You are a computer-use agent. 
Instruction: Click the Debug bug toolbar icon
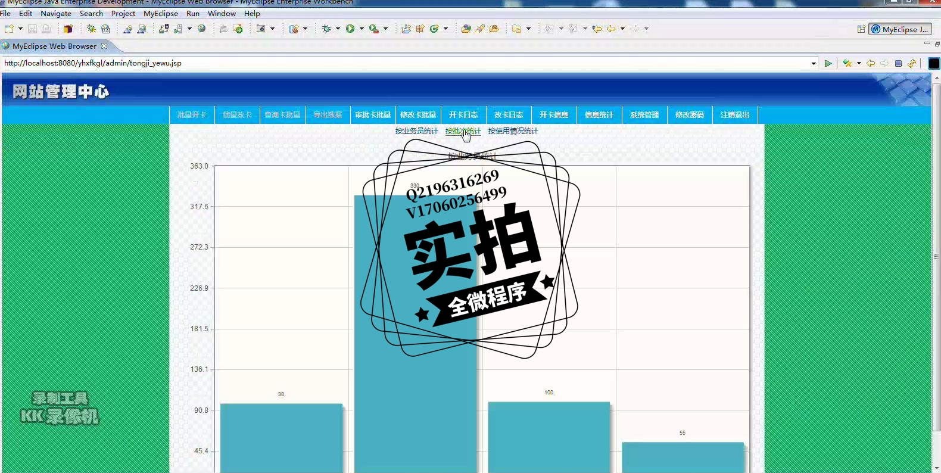point(326,29)
